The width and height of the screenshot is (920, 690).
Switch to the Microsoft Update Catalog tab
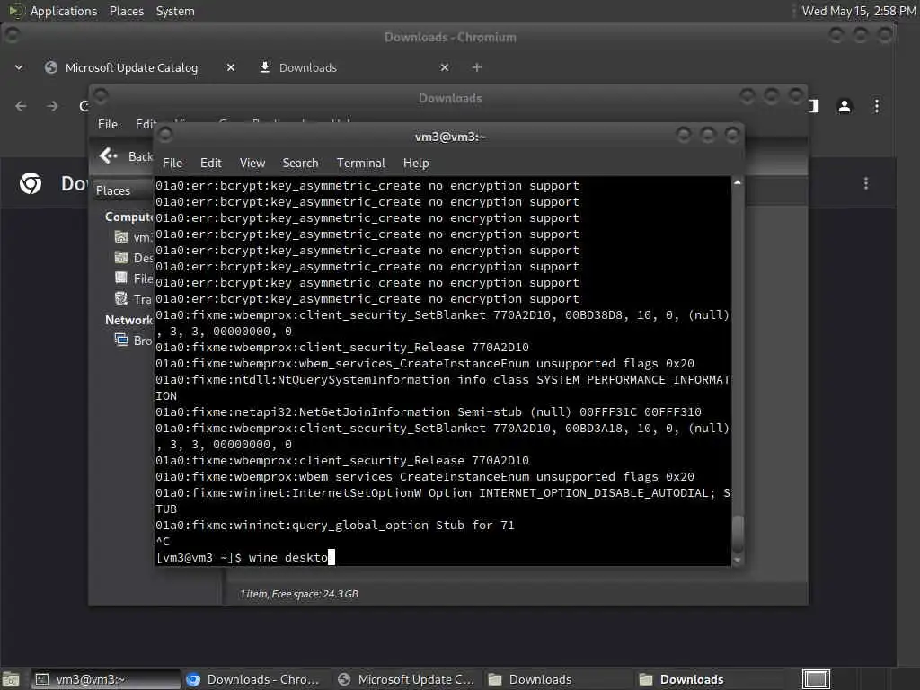click(x=131, y=67)
